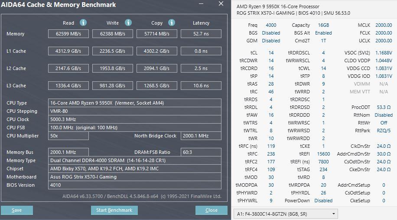Image resolution: width=397 pixels, height=220 pixels.
Task: Click Memory Bus 2000.1 MHz field
Action: [x=68, y=152]
